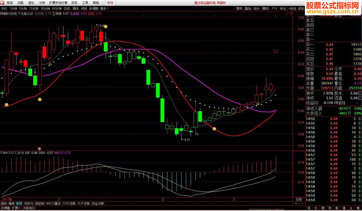
Task: Click the diamond icon above the price axis
Action: 287,14
